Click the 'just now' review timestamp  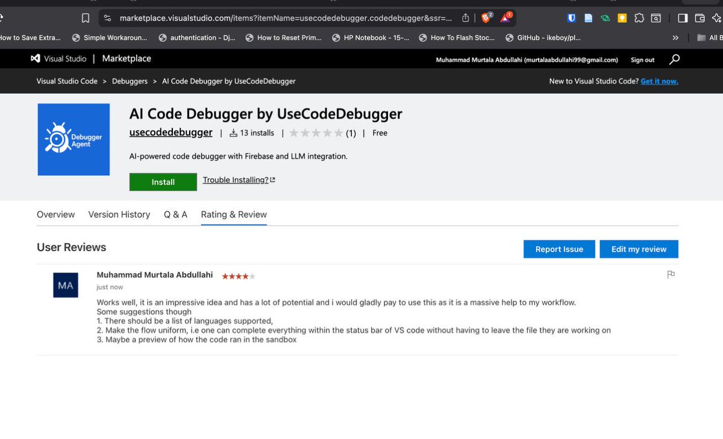pos(110,287)
